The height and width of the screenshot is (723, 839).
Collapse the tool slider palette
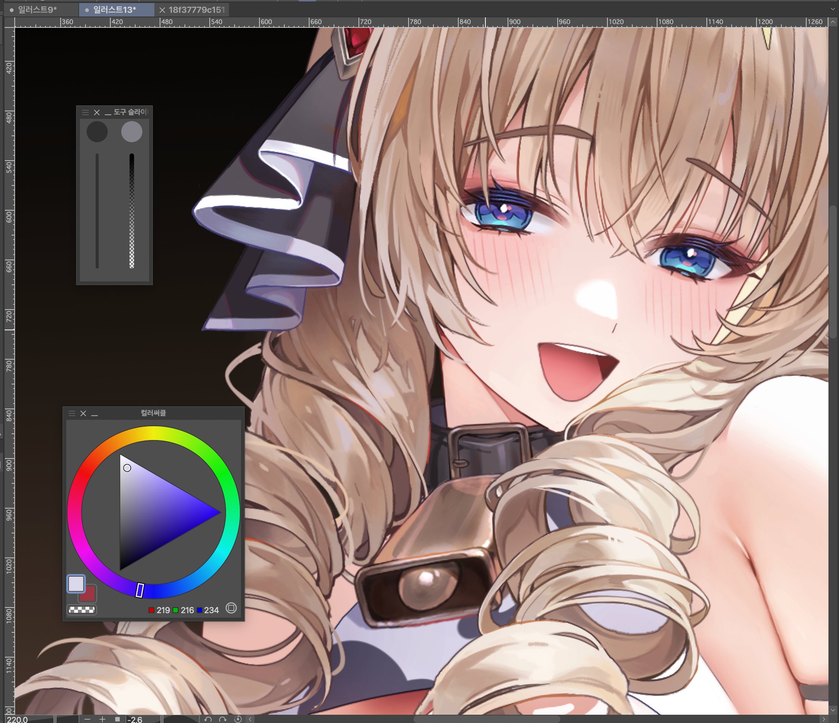click(108, 112)
